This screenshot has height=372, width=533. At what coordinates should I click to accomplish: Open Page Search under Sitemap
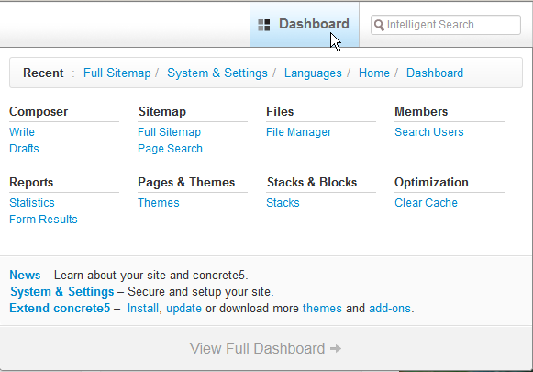coord(170,149)
